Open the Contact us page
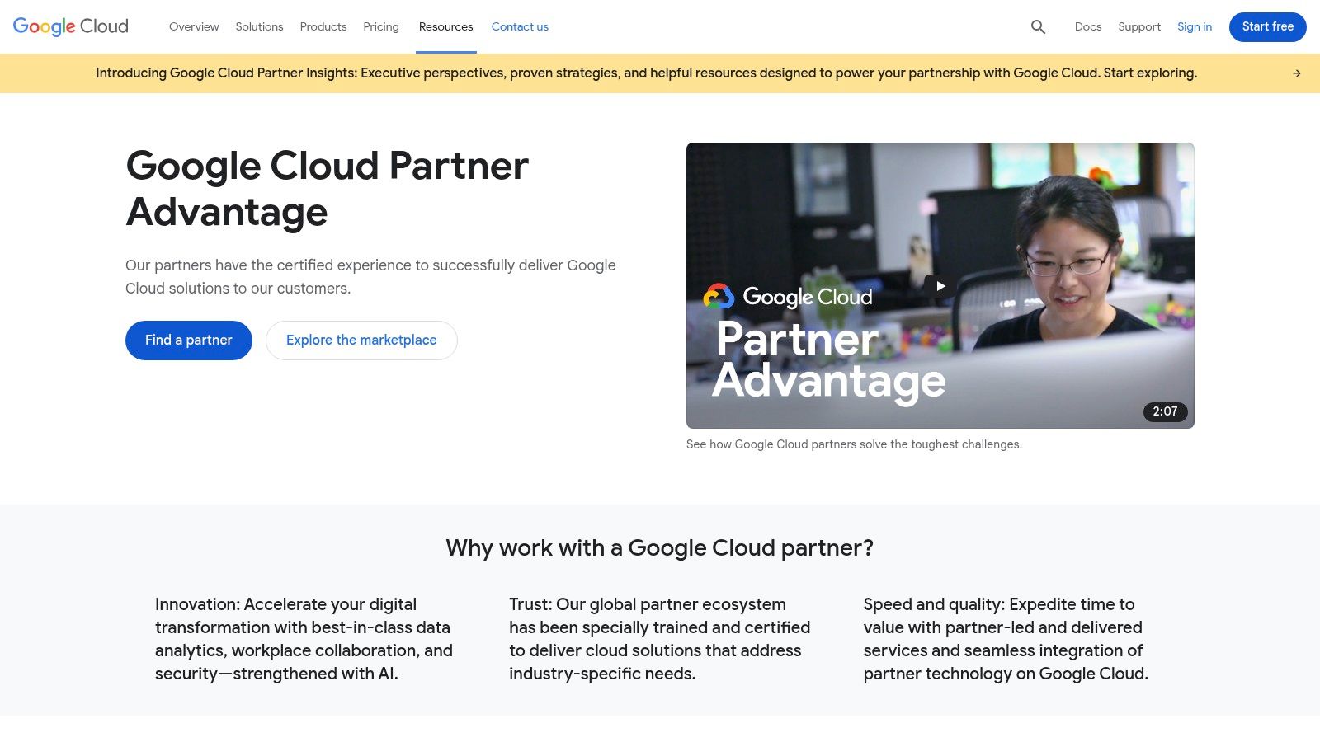The image size is (1320, 742). click(520, 26)
